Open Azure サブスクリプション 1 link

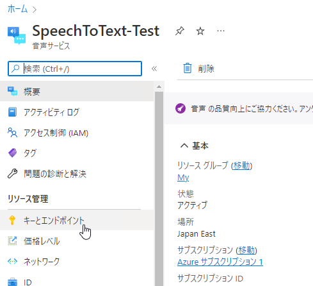pos(220,262)
